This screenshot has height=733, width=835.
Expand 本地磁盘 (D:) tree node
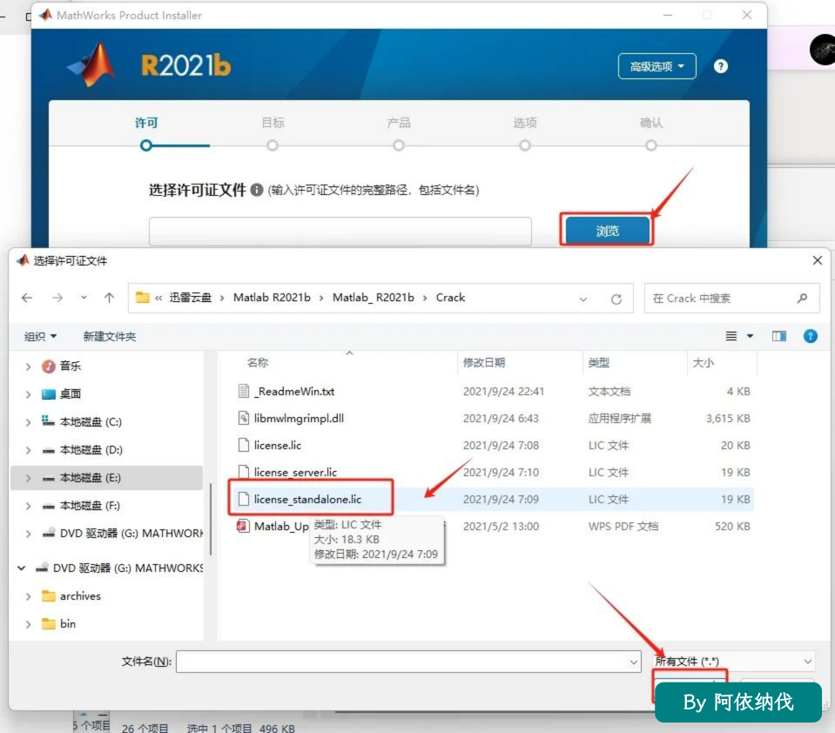[28, 450]
